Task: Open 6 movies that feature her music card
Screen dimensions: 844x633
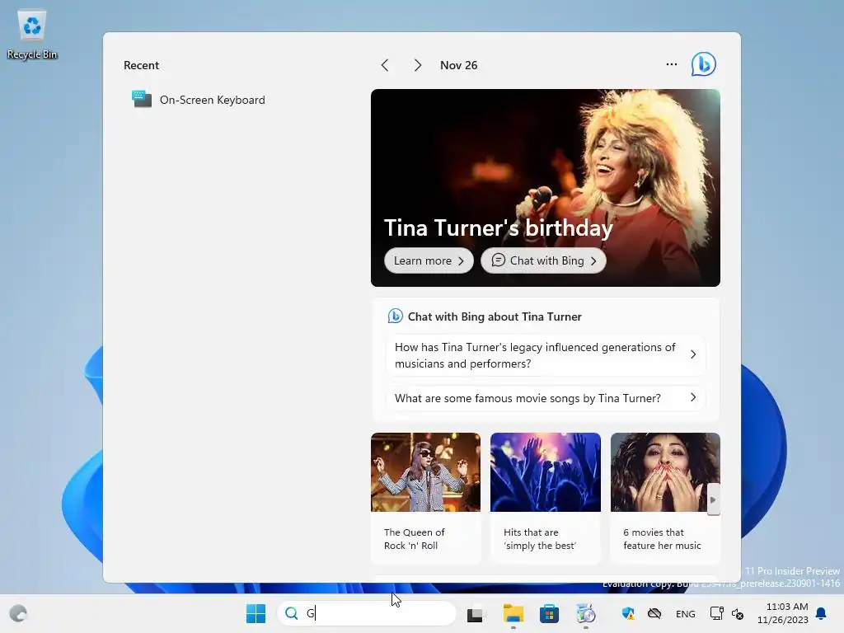Action: click(665, 499)
